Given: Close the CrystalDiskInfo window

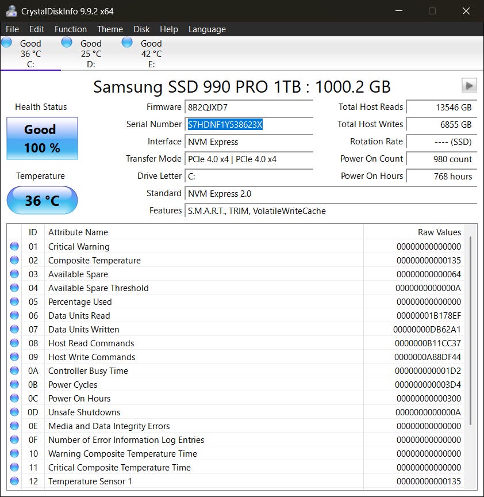Looking at the screenshot, I should [x=466, y=11].
